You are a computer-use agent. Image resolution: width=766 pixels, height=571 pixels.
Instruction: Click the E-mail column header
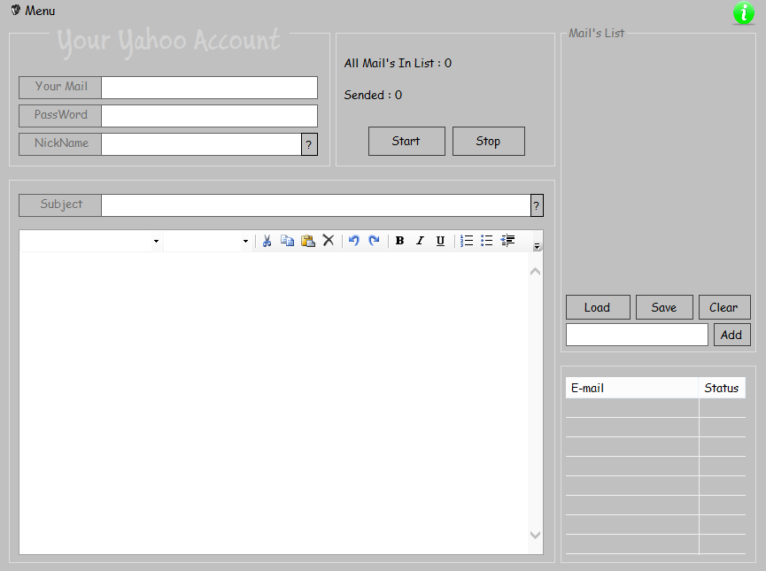(632, 388)
